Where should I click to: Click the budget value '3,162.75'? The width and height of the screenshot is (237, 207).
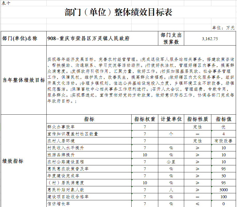point(210,39)
